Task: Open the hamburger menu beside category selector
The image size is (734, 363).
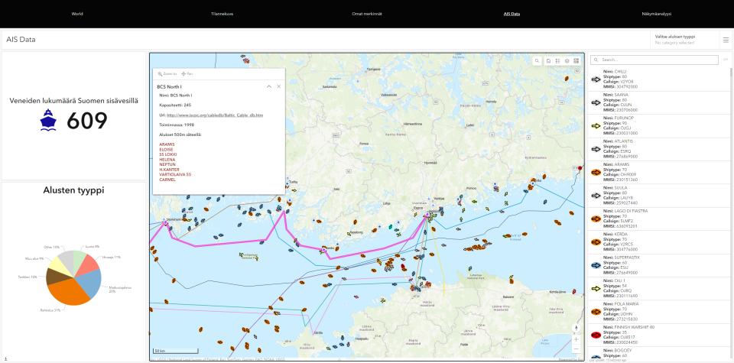Action: pos(726,40)
